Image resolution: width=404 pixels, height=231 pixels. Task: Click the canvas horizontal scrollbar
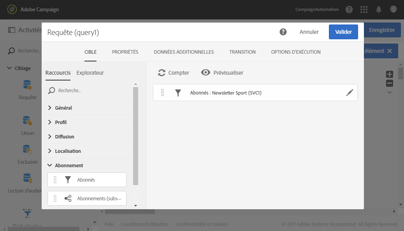tap(130, 212)
